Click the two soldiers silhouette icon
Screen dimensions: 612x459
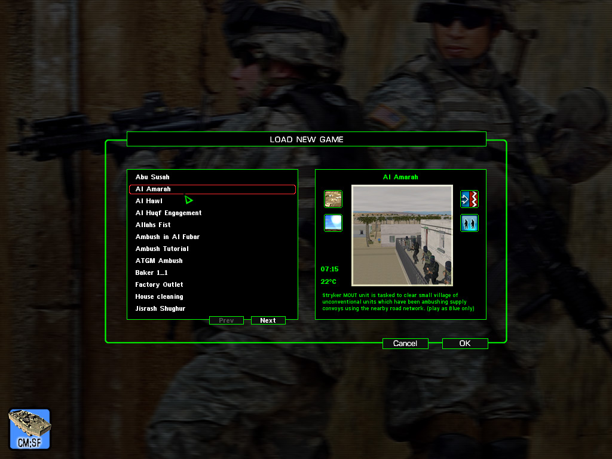(469, 223)
